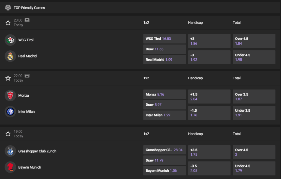Pick handicap -1.5 at 1.76
This screenshot has width=281, height=179.
click(x=209, y=113)
